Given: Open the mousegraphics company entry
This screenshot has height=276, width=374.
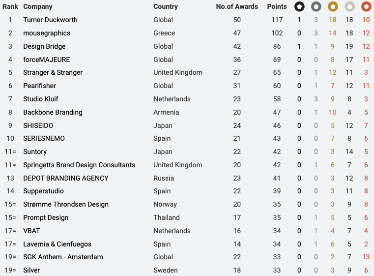Looking at the screenshot, I should [47, 33].
